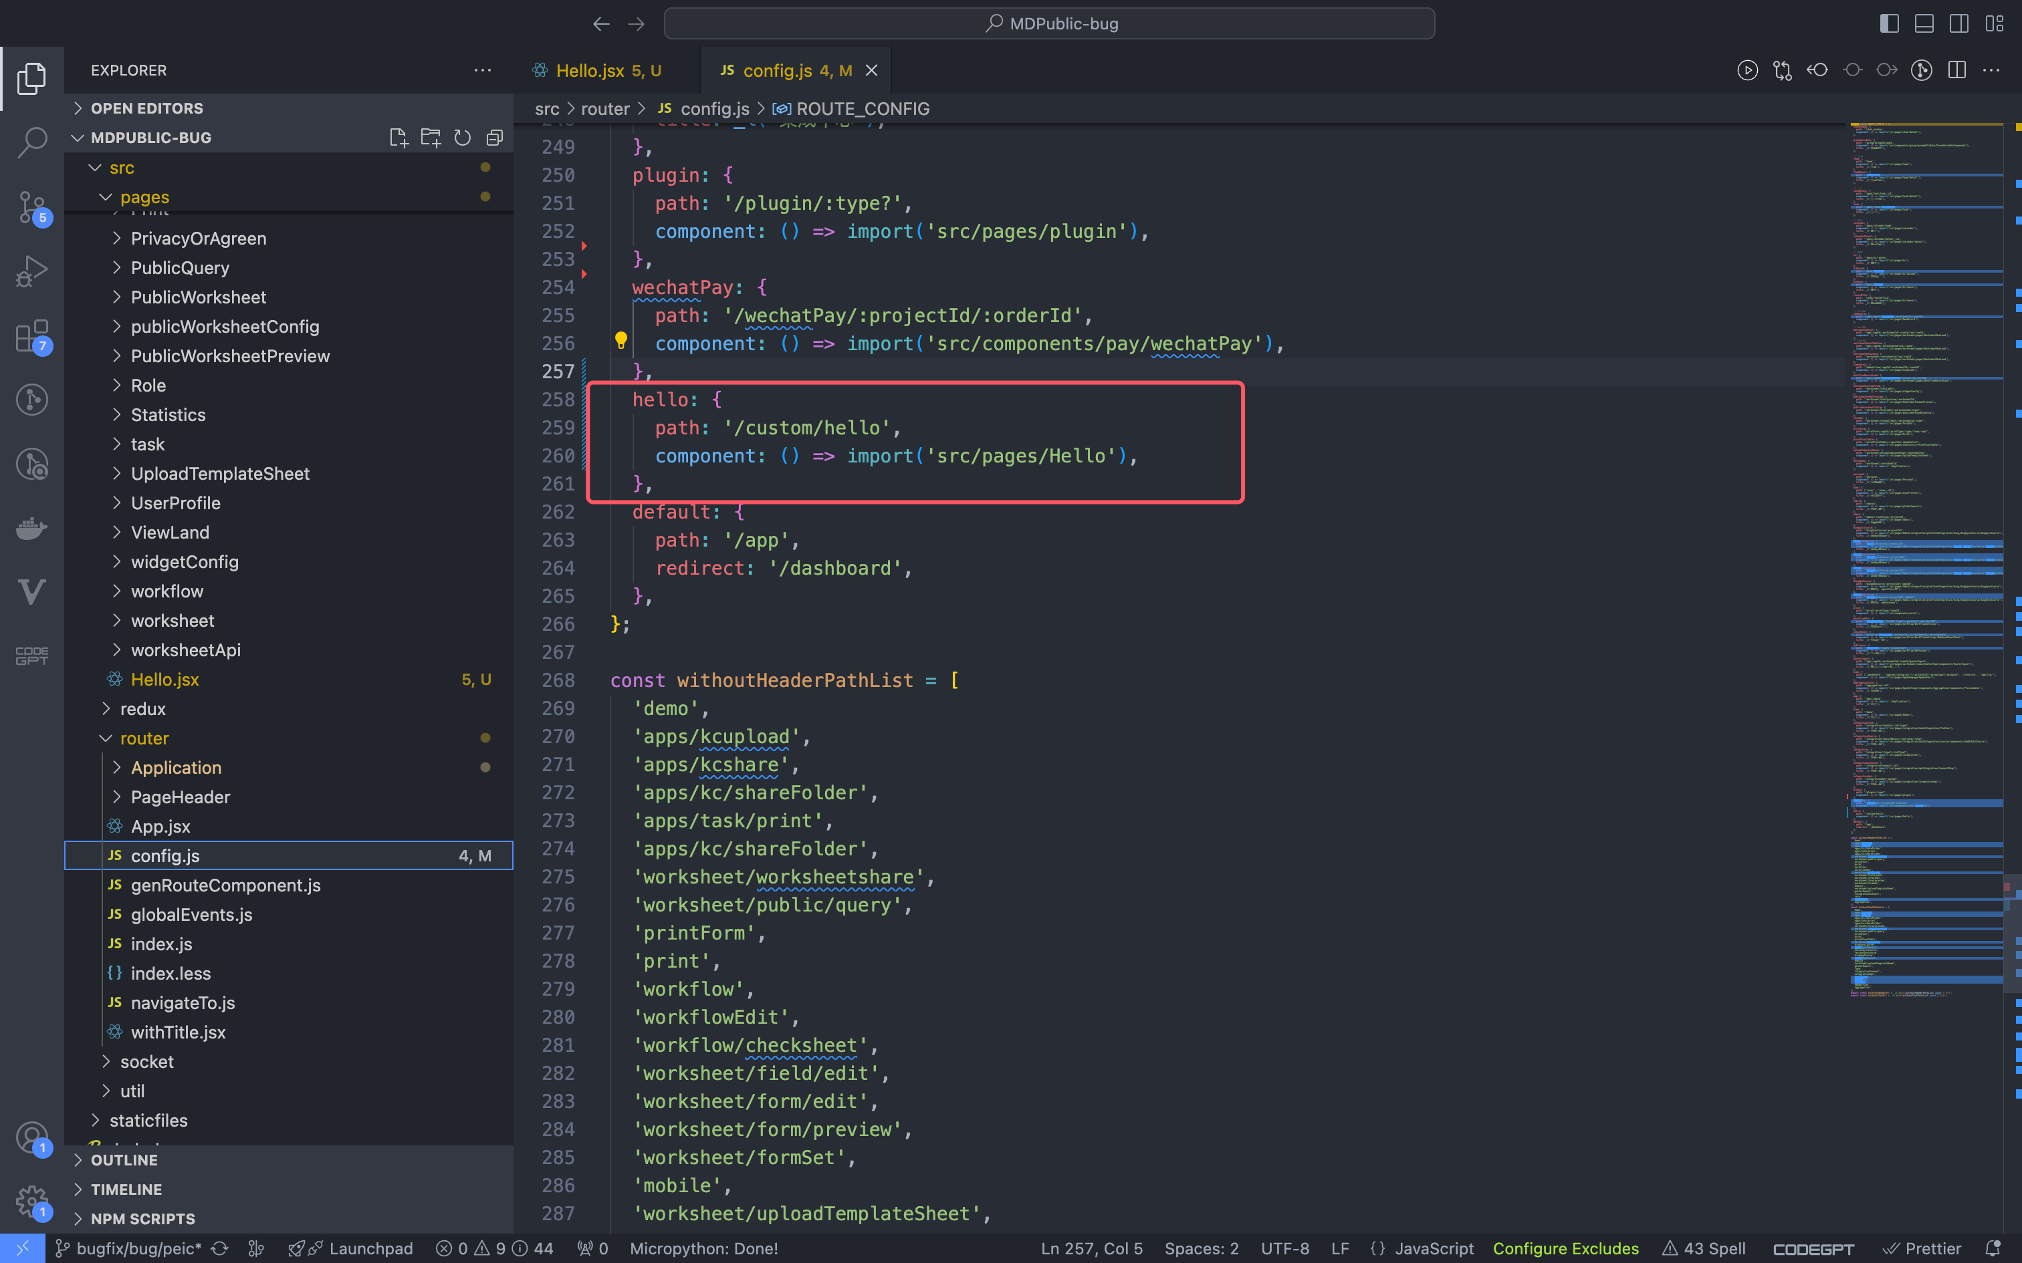2022x1263 pixels.
Task: Open the Search view icon
Action: pyautogui.click(x=31, y=142)
